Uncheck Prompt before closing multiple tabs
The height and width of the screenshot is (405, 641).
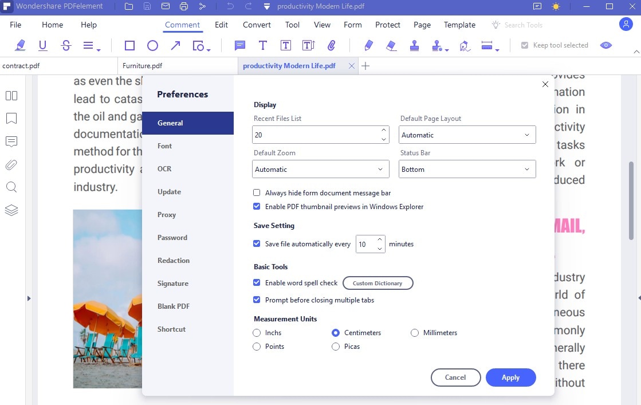coord(257,300)
